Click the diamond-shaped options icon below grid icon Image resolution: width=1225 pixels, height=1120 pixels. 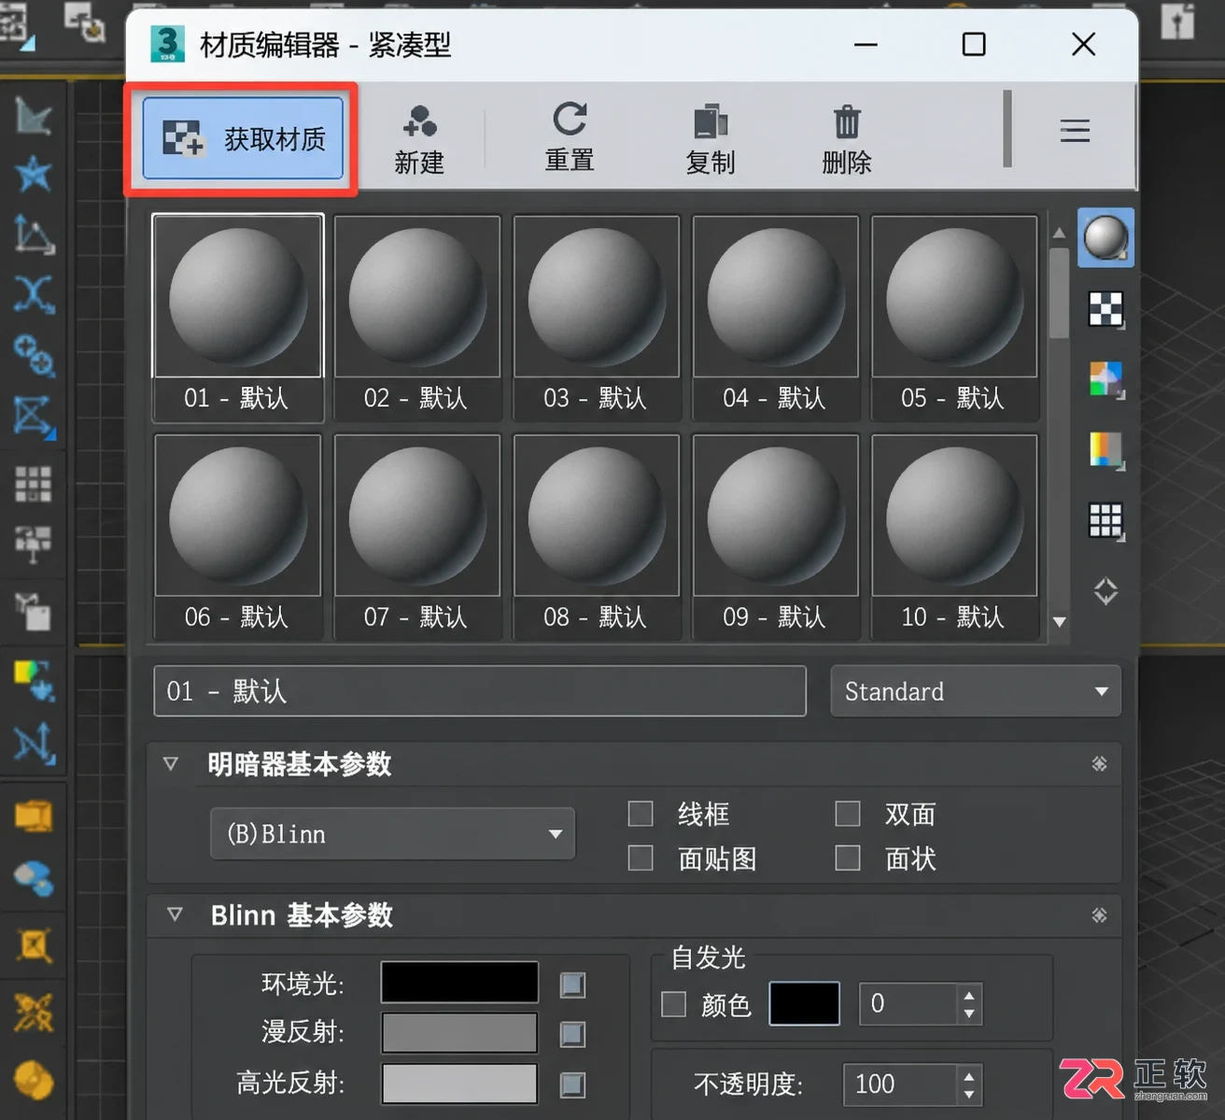[x=1105, y=591]
